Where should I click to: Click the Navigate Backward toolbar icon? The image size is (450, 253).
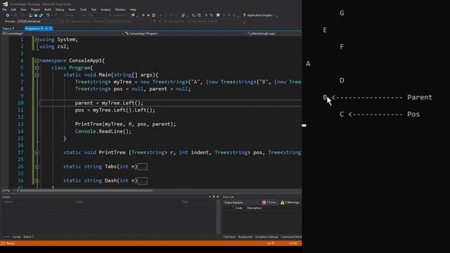pos(8,15)
